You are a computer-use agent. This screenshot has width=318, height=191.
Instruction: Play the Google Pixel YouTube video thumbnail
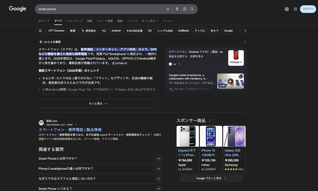(x=230, y=81)
